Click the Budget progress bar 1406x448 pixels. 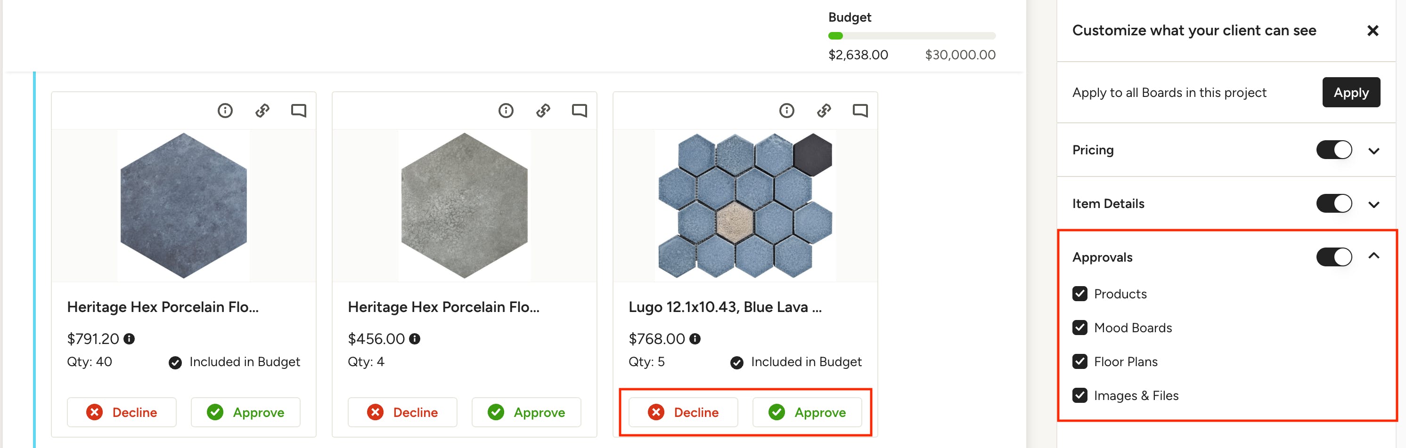[x=912, y=36]
